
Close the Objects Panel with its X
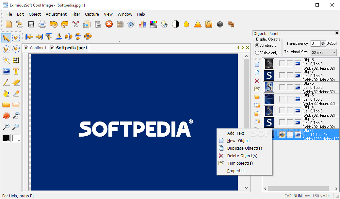(337, 33)
